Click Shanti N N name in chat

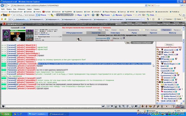[x=30, y=45]
